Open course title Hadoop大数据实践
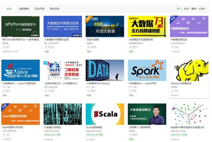212x142 pixels. point(181,83)
